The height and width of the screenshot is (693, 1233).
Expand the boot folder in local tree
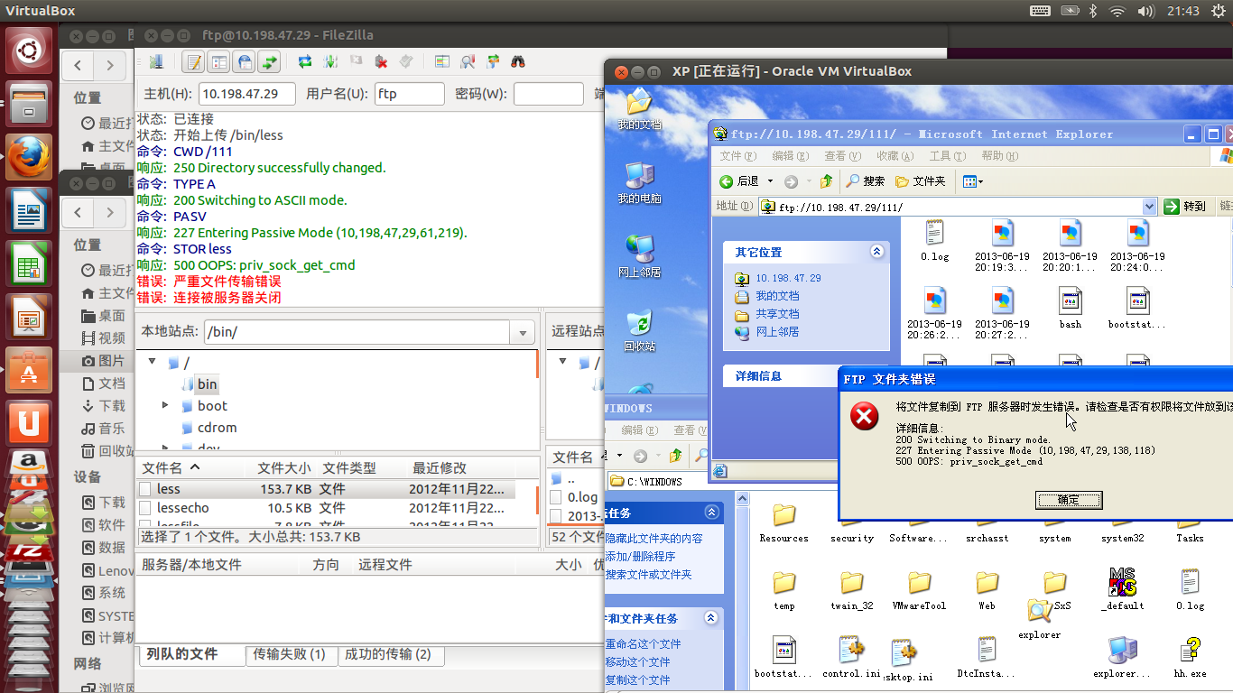165,405
